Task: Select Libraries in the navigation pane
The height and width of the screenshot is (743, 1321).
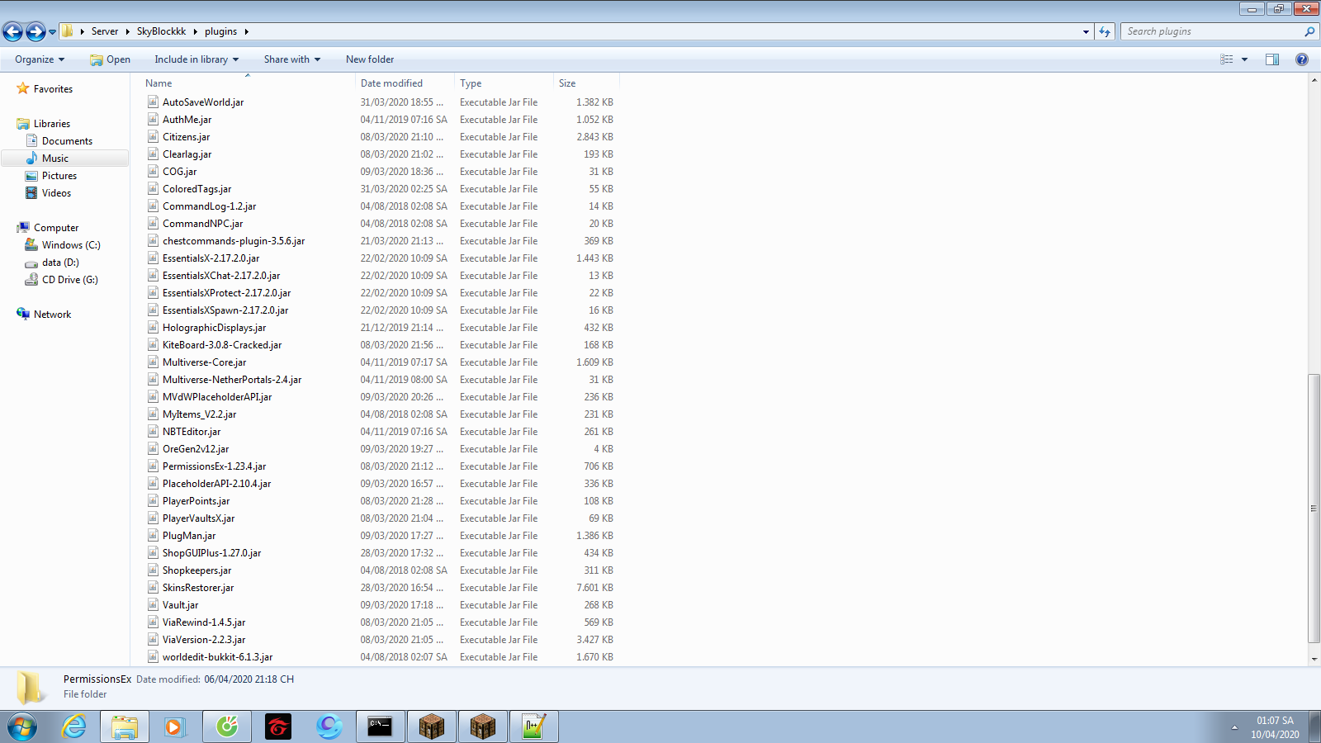Action: click(x=52, y=124)
